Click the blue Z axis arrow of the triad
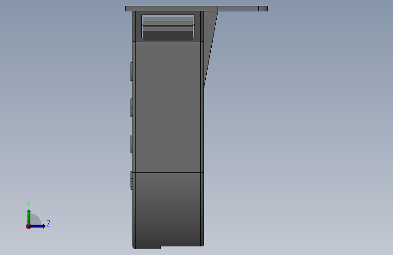This screenshot has height=255, width=393. pos(38,226)
